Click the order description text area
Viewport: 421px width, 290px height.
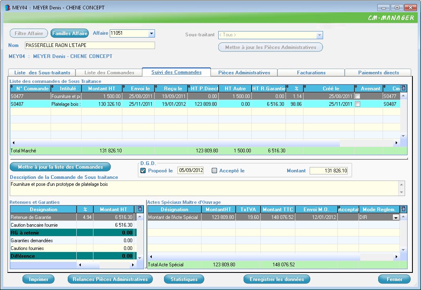pyautogui.click(x=204, y=188)
